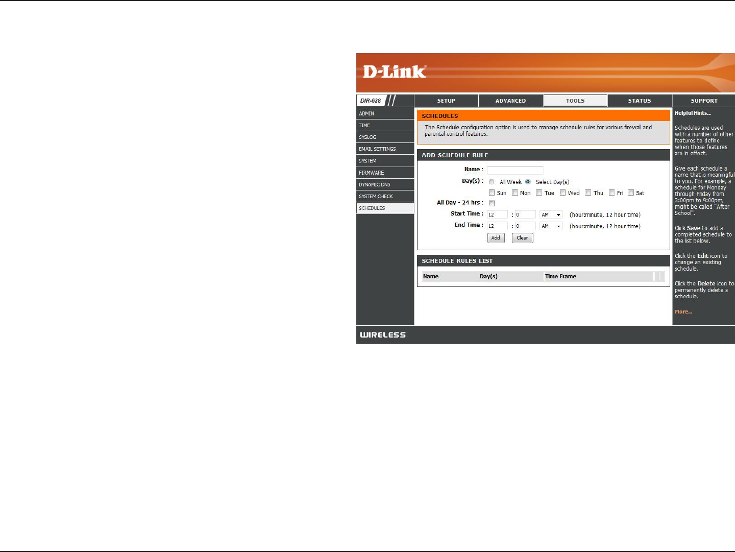
Task: Open the More... helpful hints link
Action: point(683,311)
